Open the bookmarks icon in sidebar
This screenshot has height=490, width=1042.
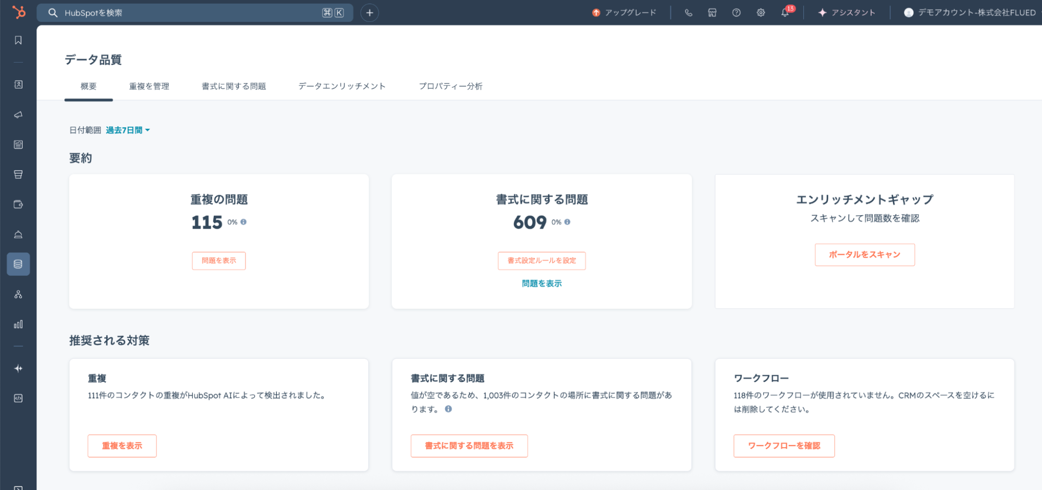pos(18,40)
